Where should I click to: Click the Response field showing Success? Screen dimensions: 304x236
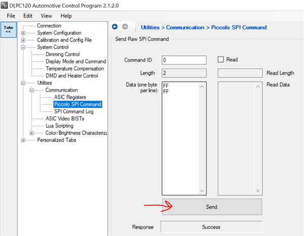point(211,227)
